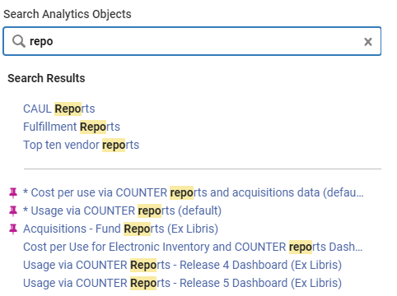
Task: Open Usage via COUNTER Release 4 Dashboard
Action: [x=182, y=265]
